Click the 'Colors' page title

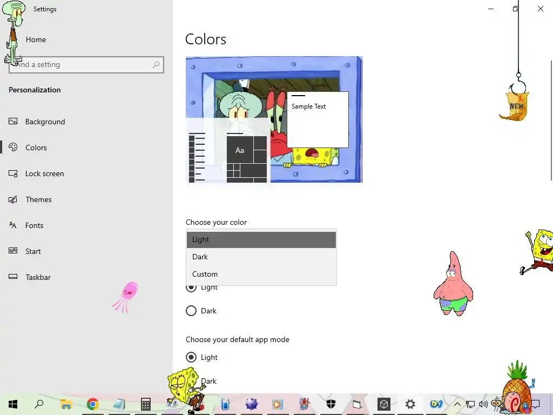(206, 39)
